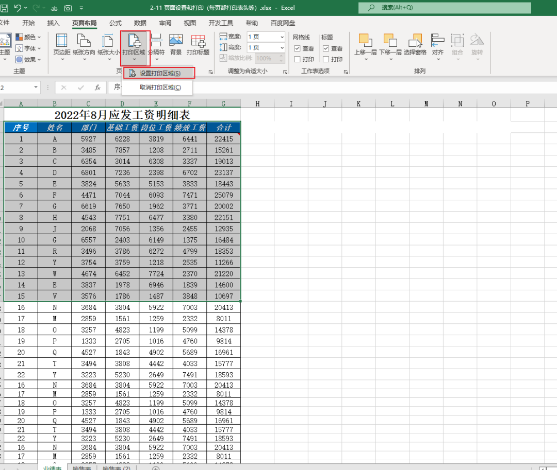Toggle headings Print (打印) checkbox
This screenshot has height=470, width=557.
(x=326, y=59)
